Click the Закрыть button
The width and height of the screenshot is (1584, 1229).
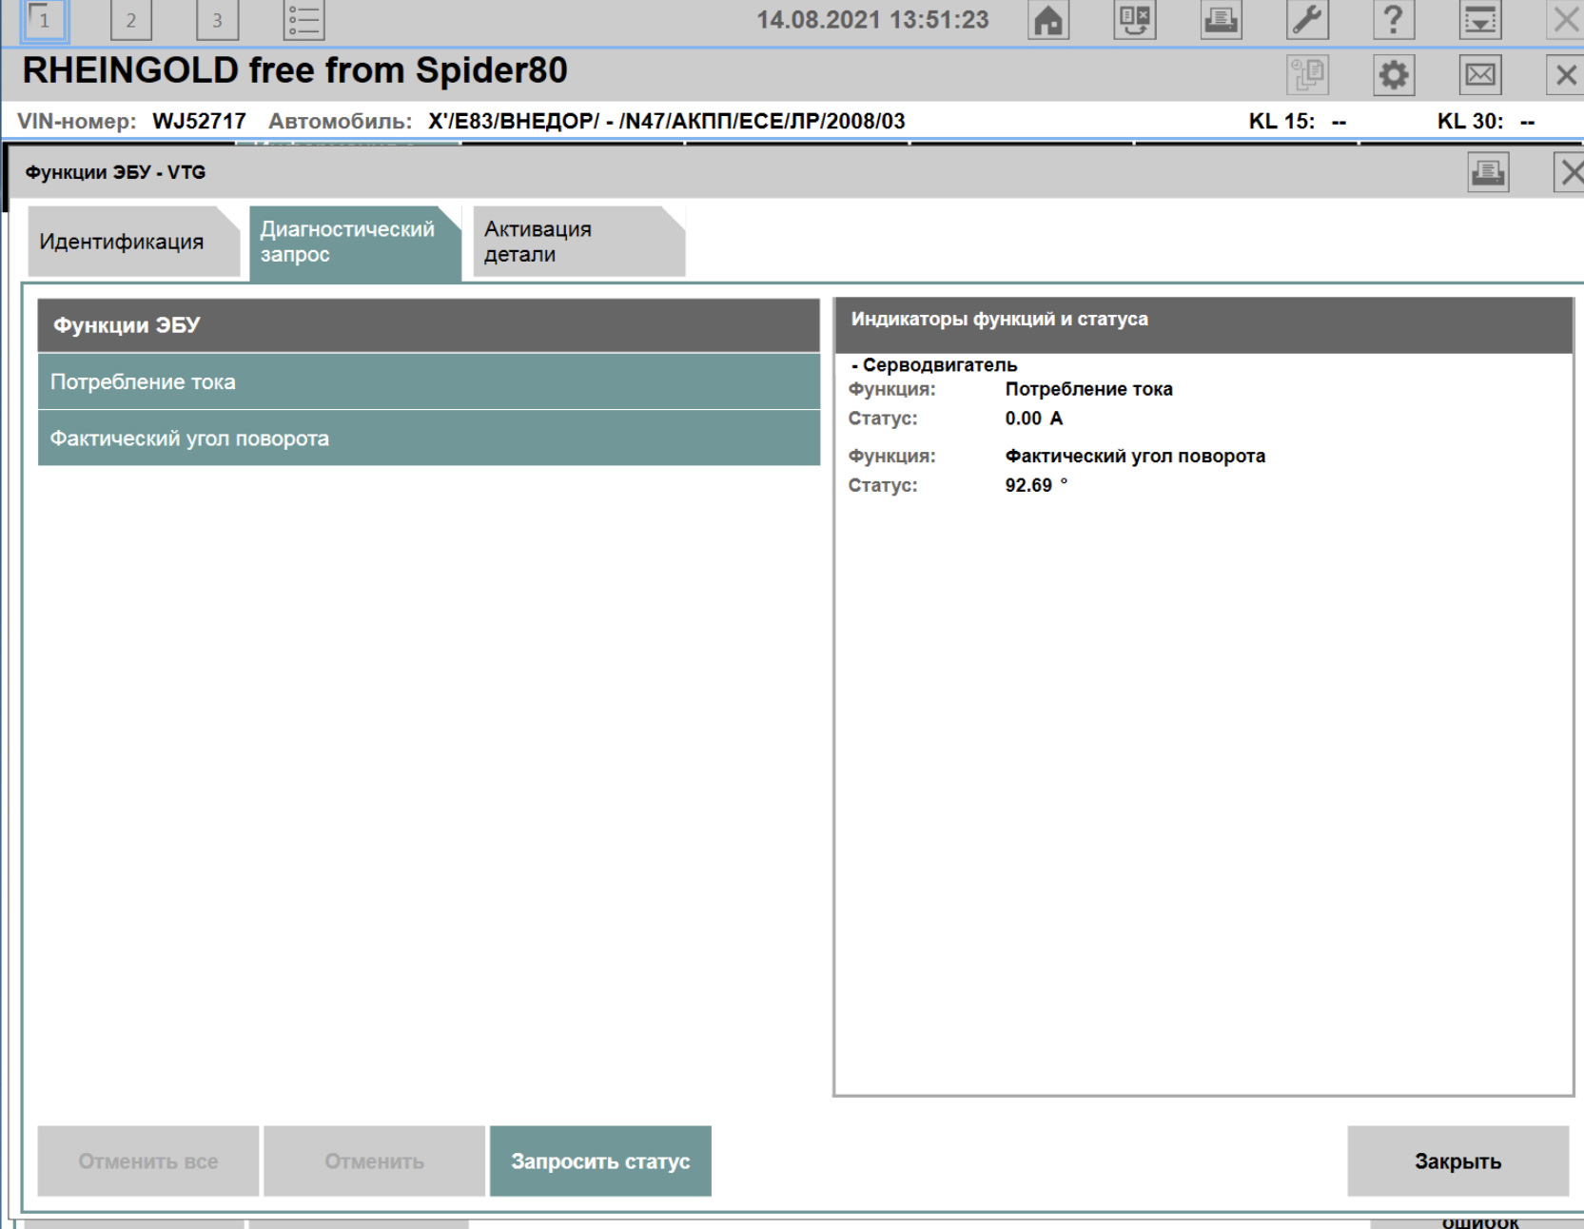[x=1457, y=1161]
